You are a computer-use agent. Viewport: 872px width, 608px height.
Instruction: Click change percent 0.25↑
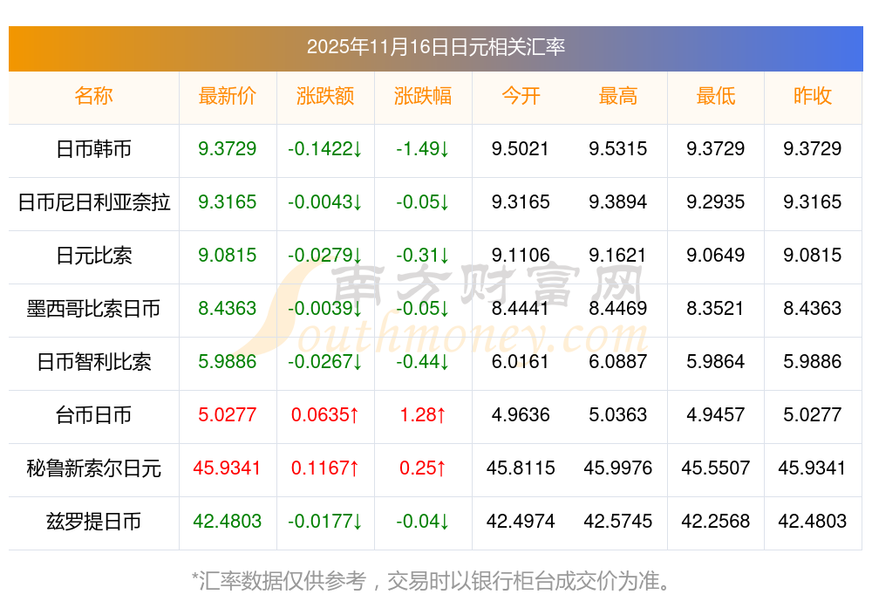423,468
